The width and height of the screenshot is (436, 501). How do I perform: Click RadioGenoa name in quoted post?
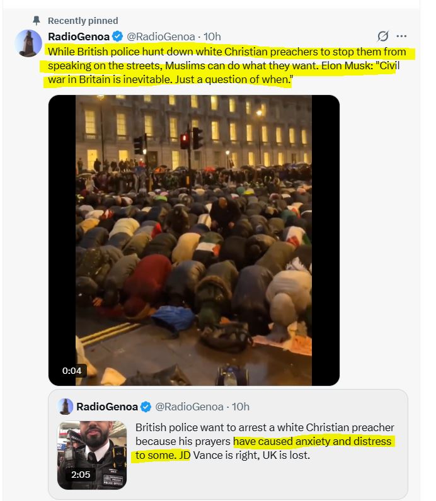[x=107, y=407]
